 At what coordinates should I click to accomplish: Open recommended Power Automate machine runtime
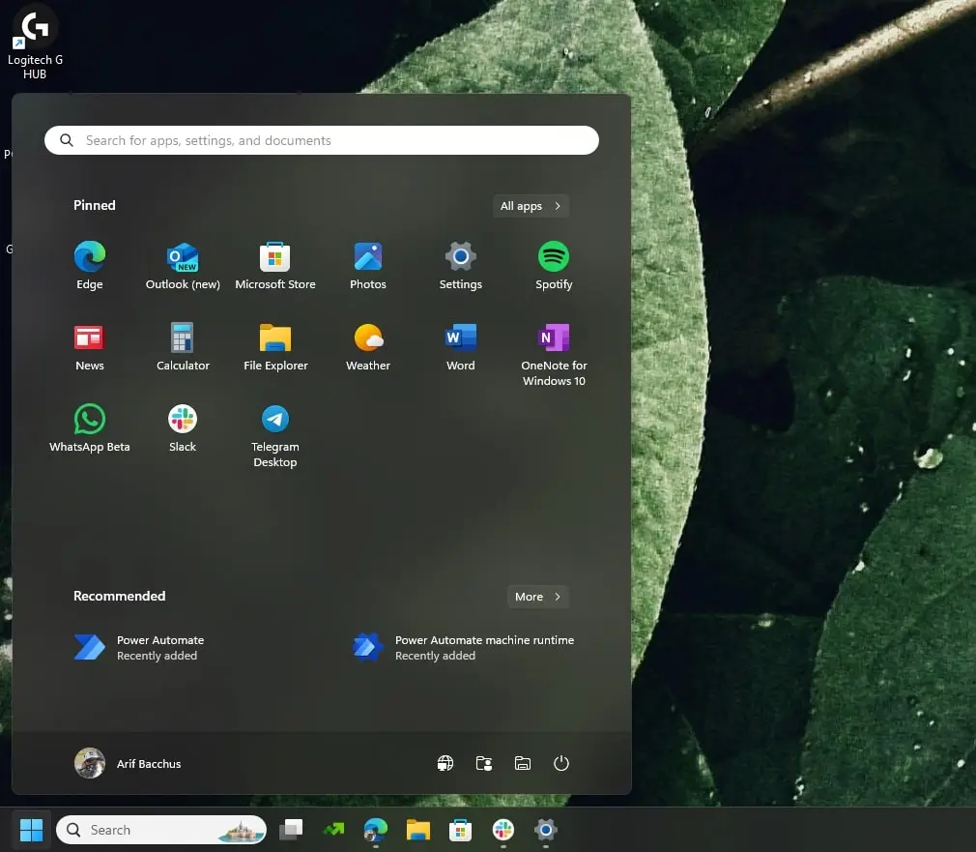click(464, 647)
